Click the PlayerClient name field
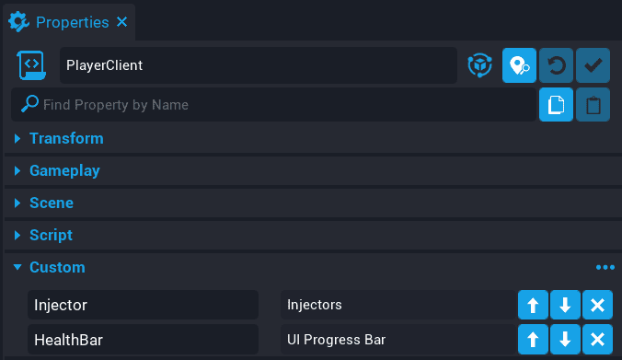The image size is (622, 360). click(x=259, y=65)
